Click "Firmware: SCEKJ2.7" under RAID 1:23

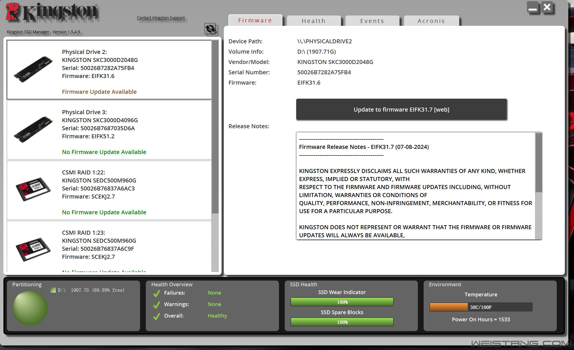[x=88, y=257]
